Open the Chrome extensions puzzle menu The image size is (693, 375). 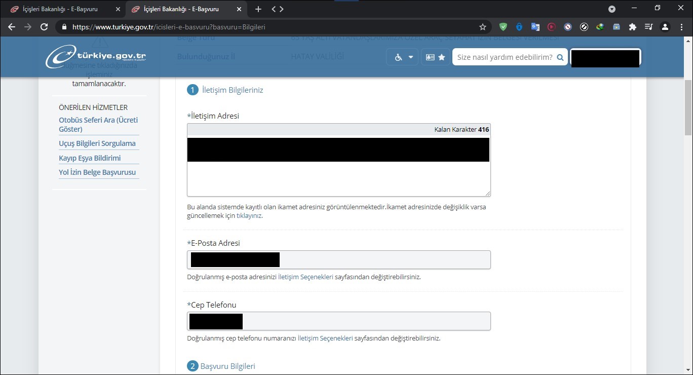(632, 27)
